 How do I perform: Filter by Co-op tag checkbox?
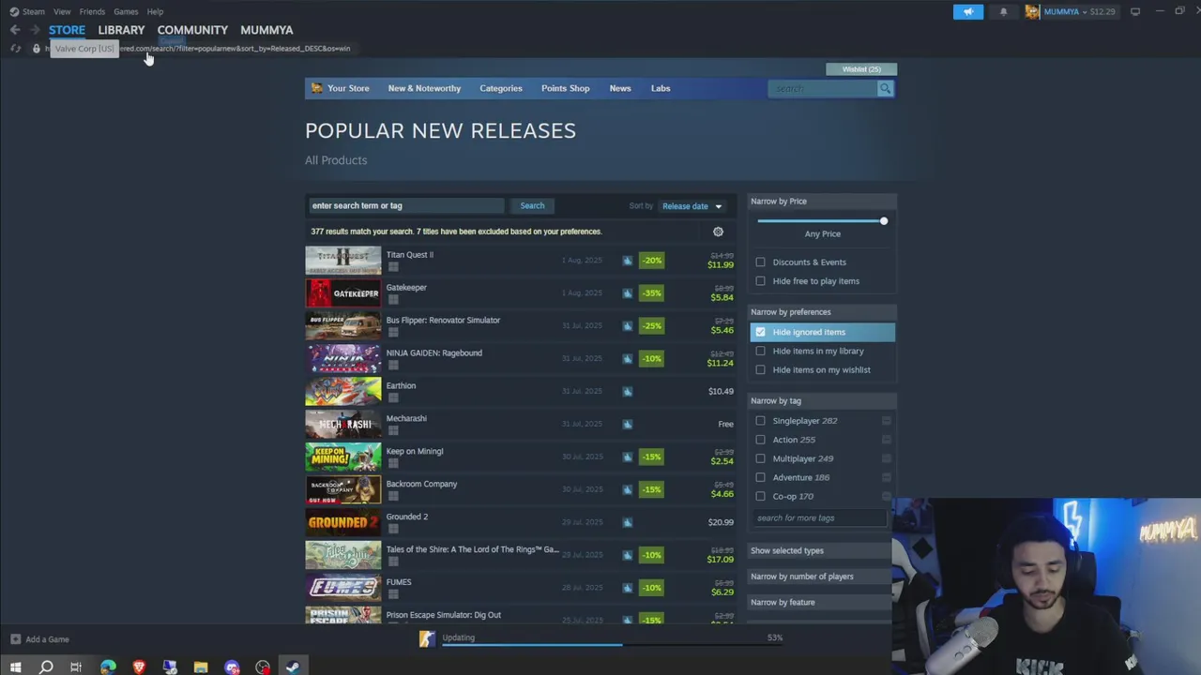(760, 496)
